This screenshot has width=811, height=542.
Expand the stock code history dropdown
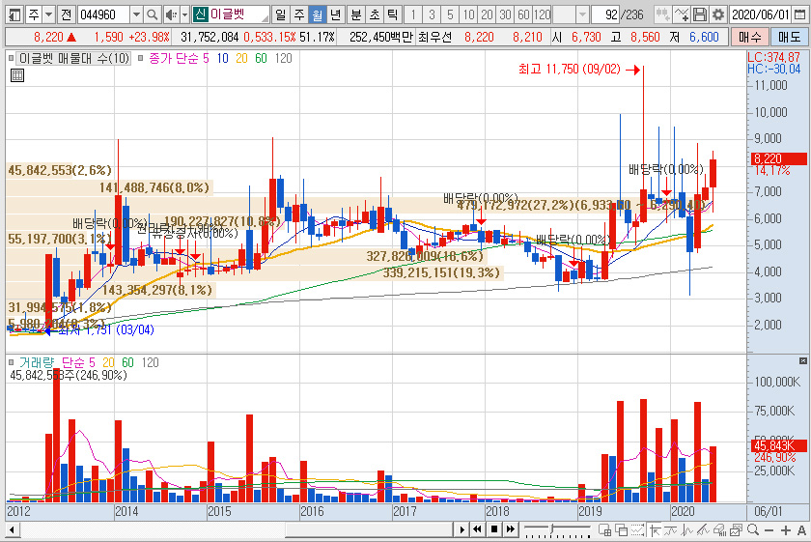[x=136, y=14]
